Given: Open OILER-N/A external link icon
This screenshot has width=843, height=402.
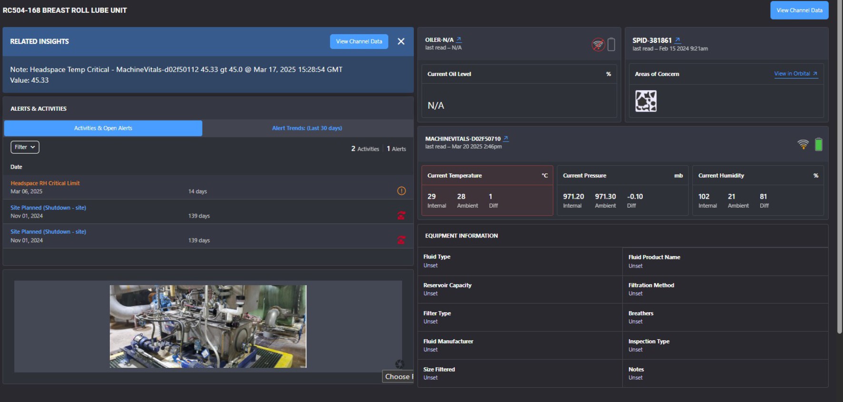Looking at the screenshot, I should point(459,40).
